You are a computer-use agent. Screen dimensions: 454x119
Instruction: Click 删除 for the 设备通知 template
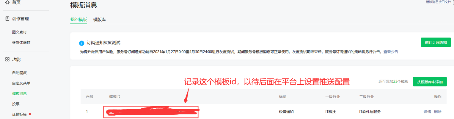[x=438, y=112]
